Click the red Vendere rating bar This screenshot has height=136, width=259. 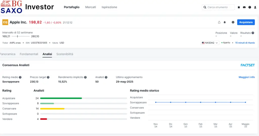44,119
